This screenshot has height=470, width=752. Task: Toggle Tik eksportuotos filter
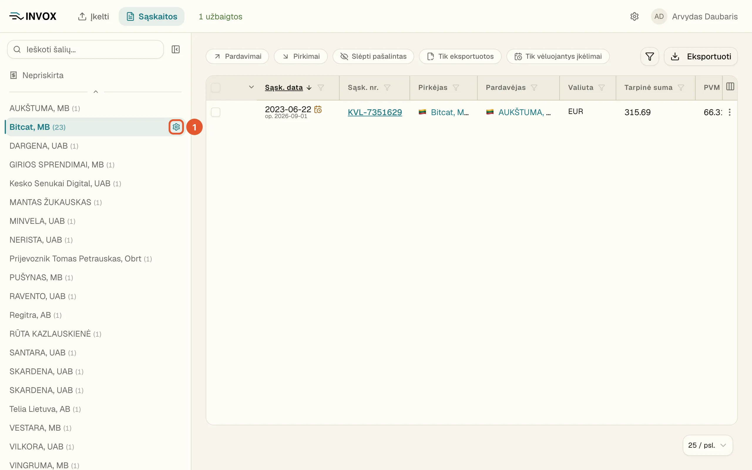click(460, 56)
